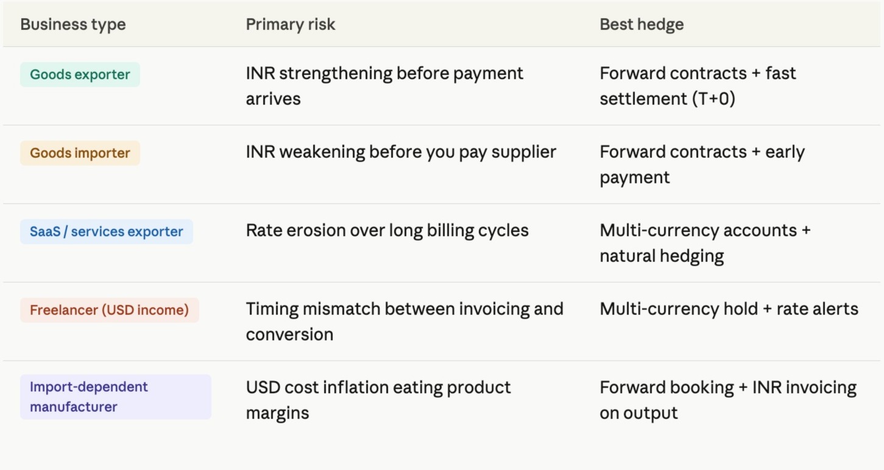Click the Goods exporter tag
Viewport: 884px width, 470px height.
(x=80, y=74)
